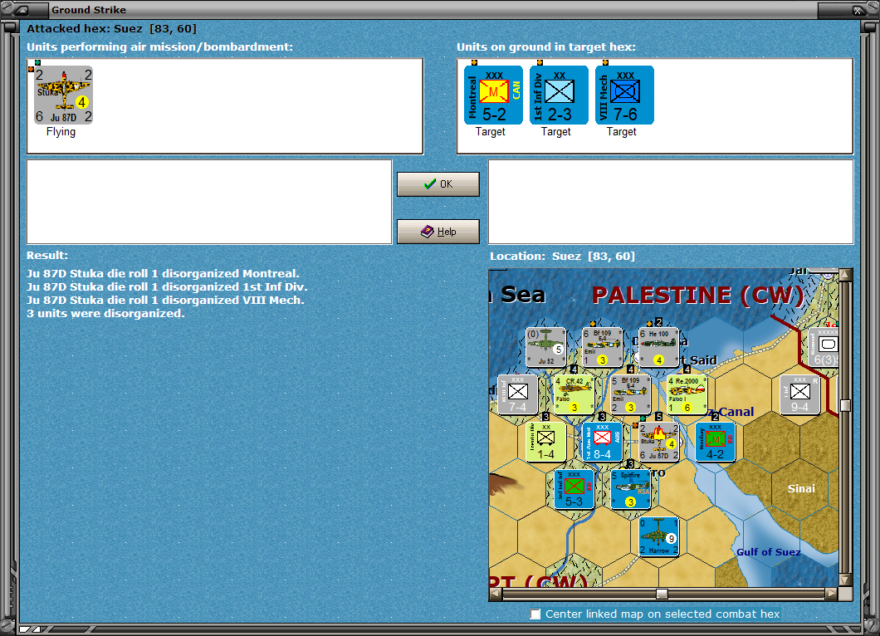
Task: Click the Ground Strike window menu icon
Action: (23, 9)
